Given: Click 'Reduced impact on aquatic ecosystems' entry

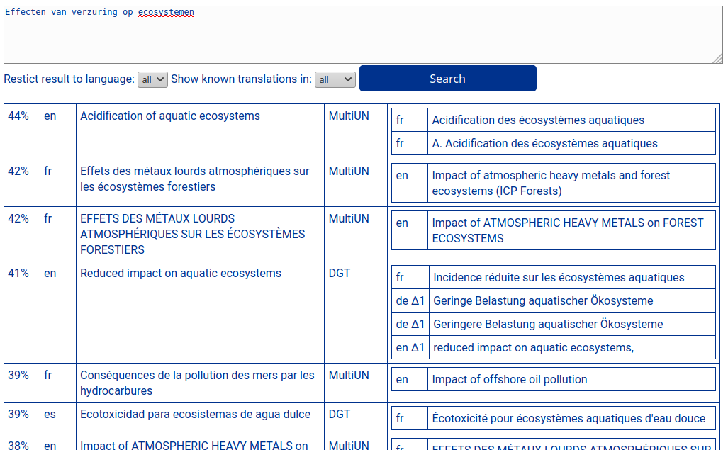Looking at the screenshot, I should (181, 274).
